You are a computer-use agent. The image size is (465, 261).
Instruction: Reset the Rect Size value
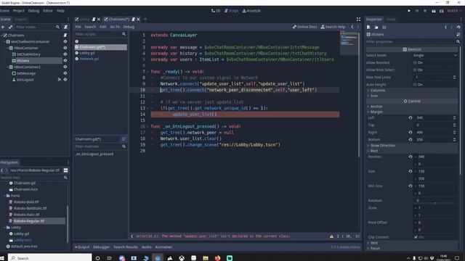coord(411,171)
